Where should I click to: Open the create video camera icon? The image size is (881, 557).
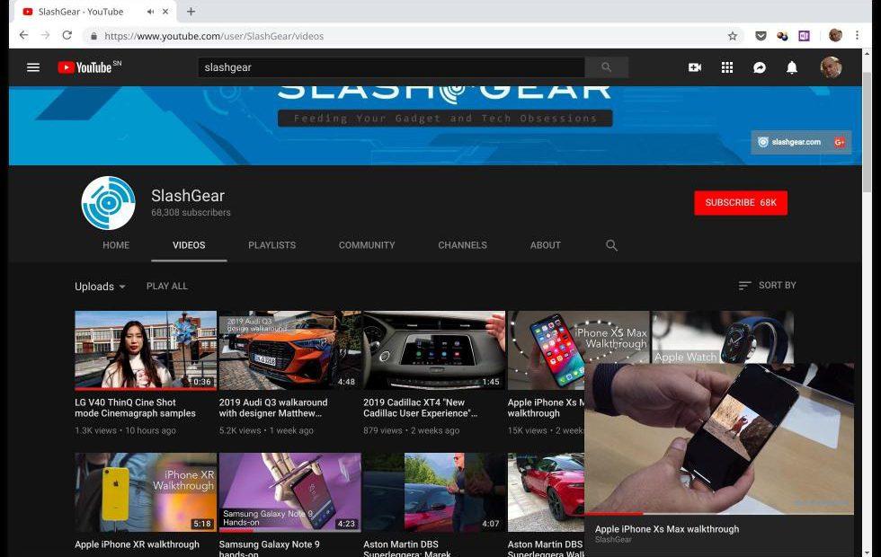point(694,67)
